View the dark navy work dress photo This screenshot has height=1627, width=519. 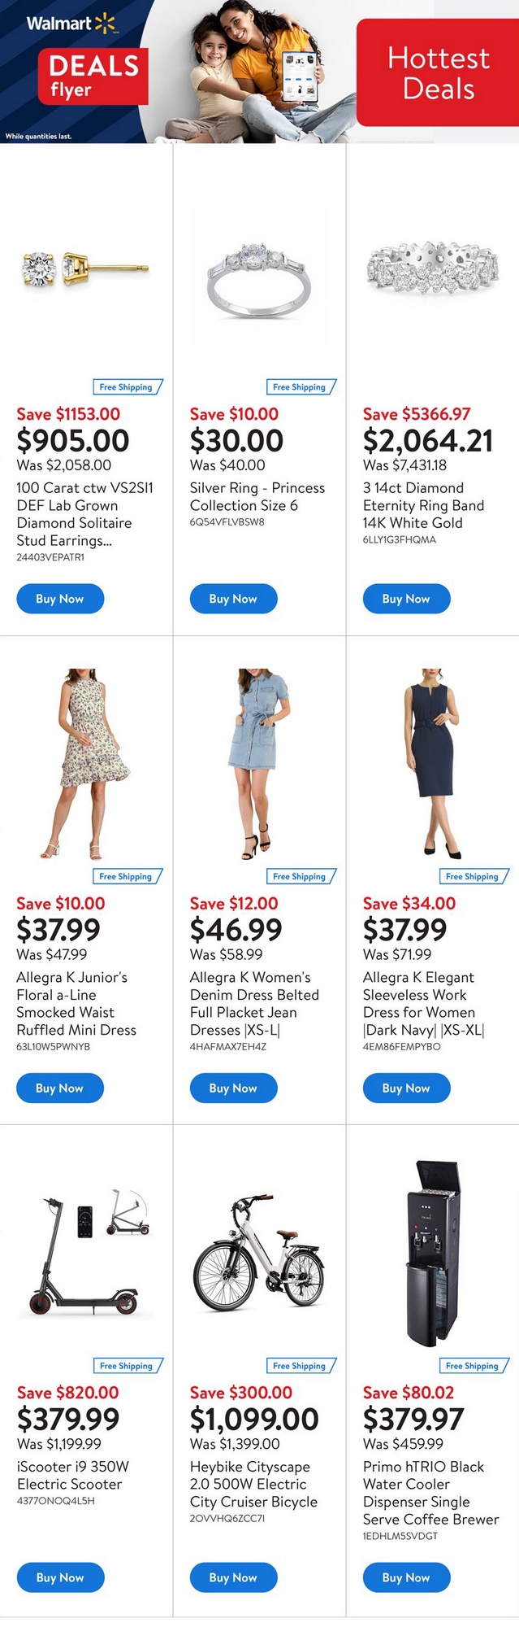[432, 763]
